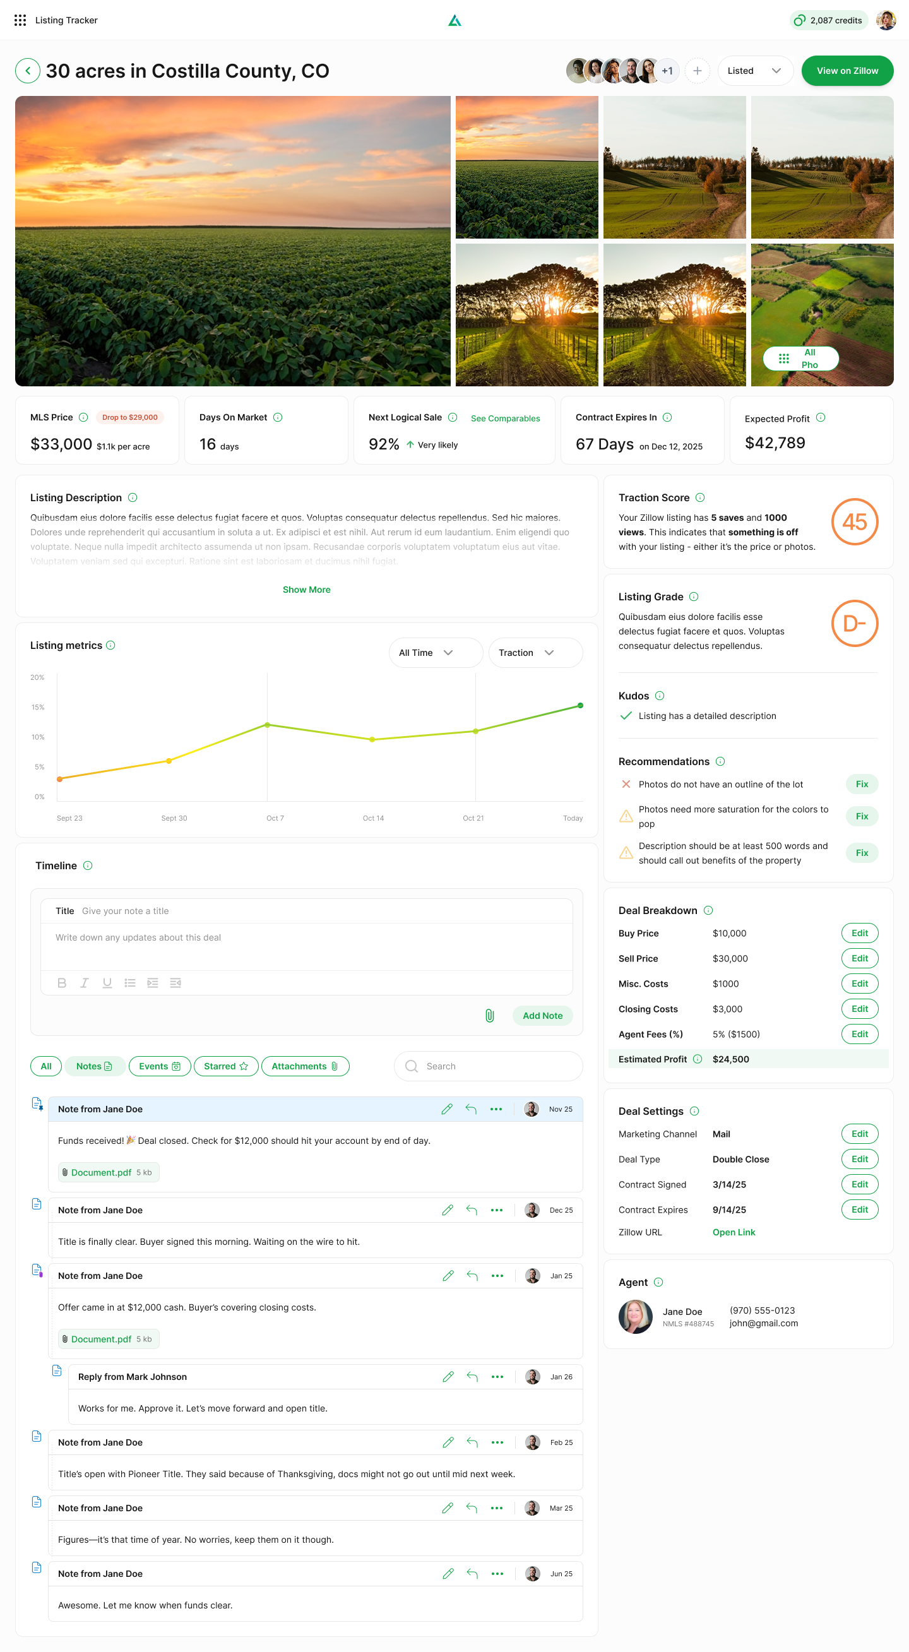Edit the Nov 25 note with pencil

pos(447,1110)
